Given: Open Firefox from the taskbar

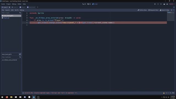Looking at the screenshot, I should coord(7,97).
